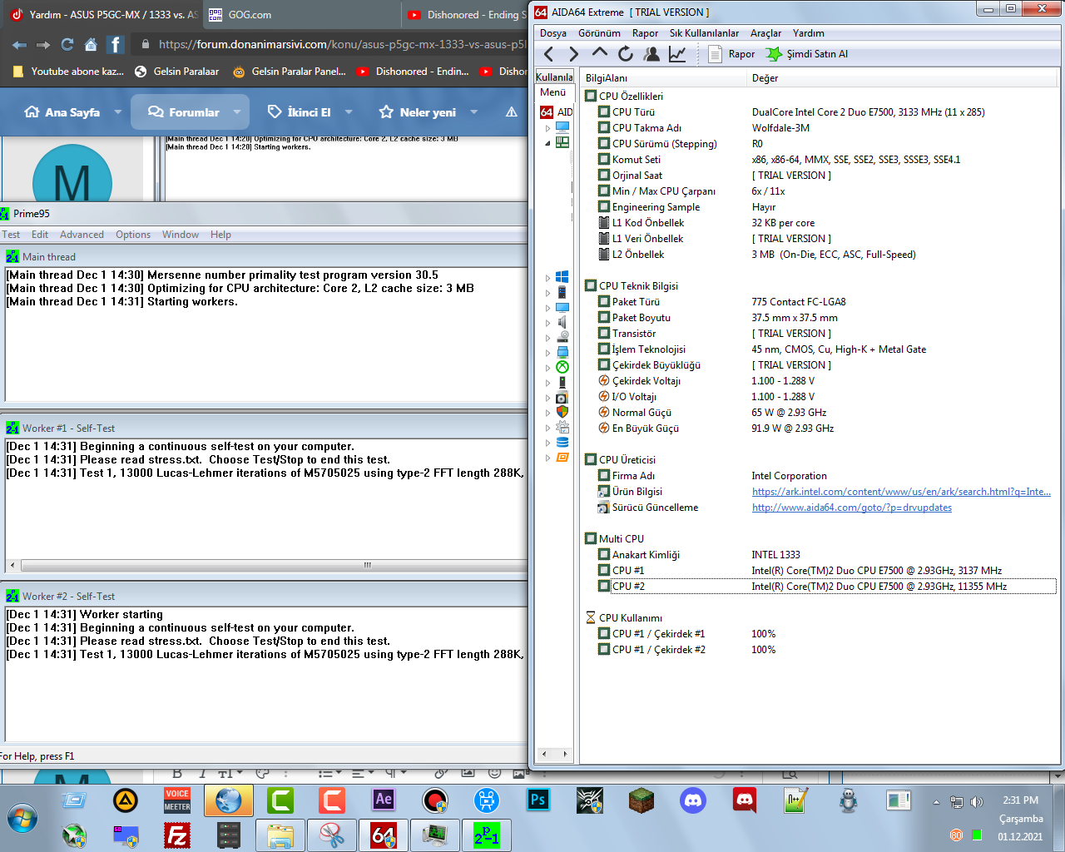
Task: Open the AIDA64 graph monitor icon
Action: click(x=677, y=54)
